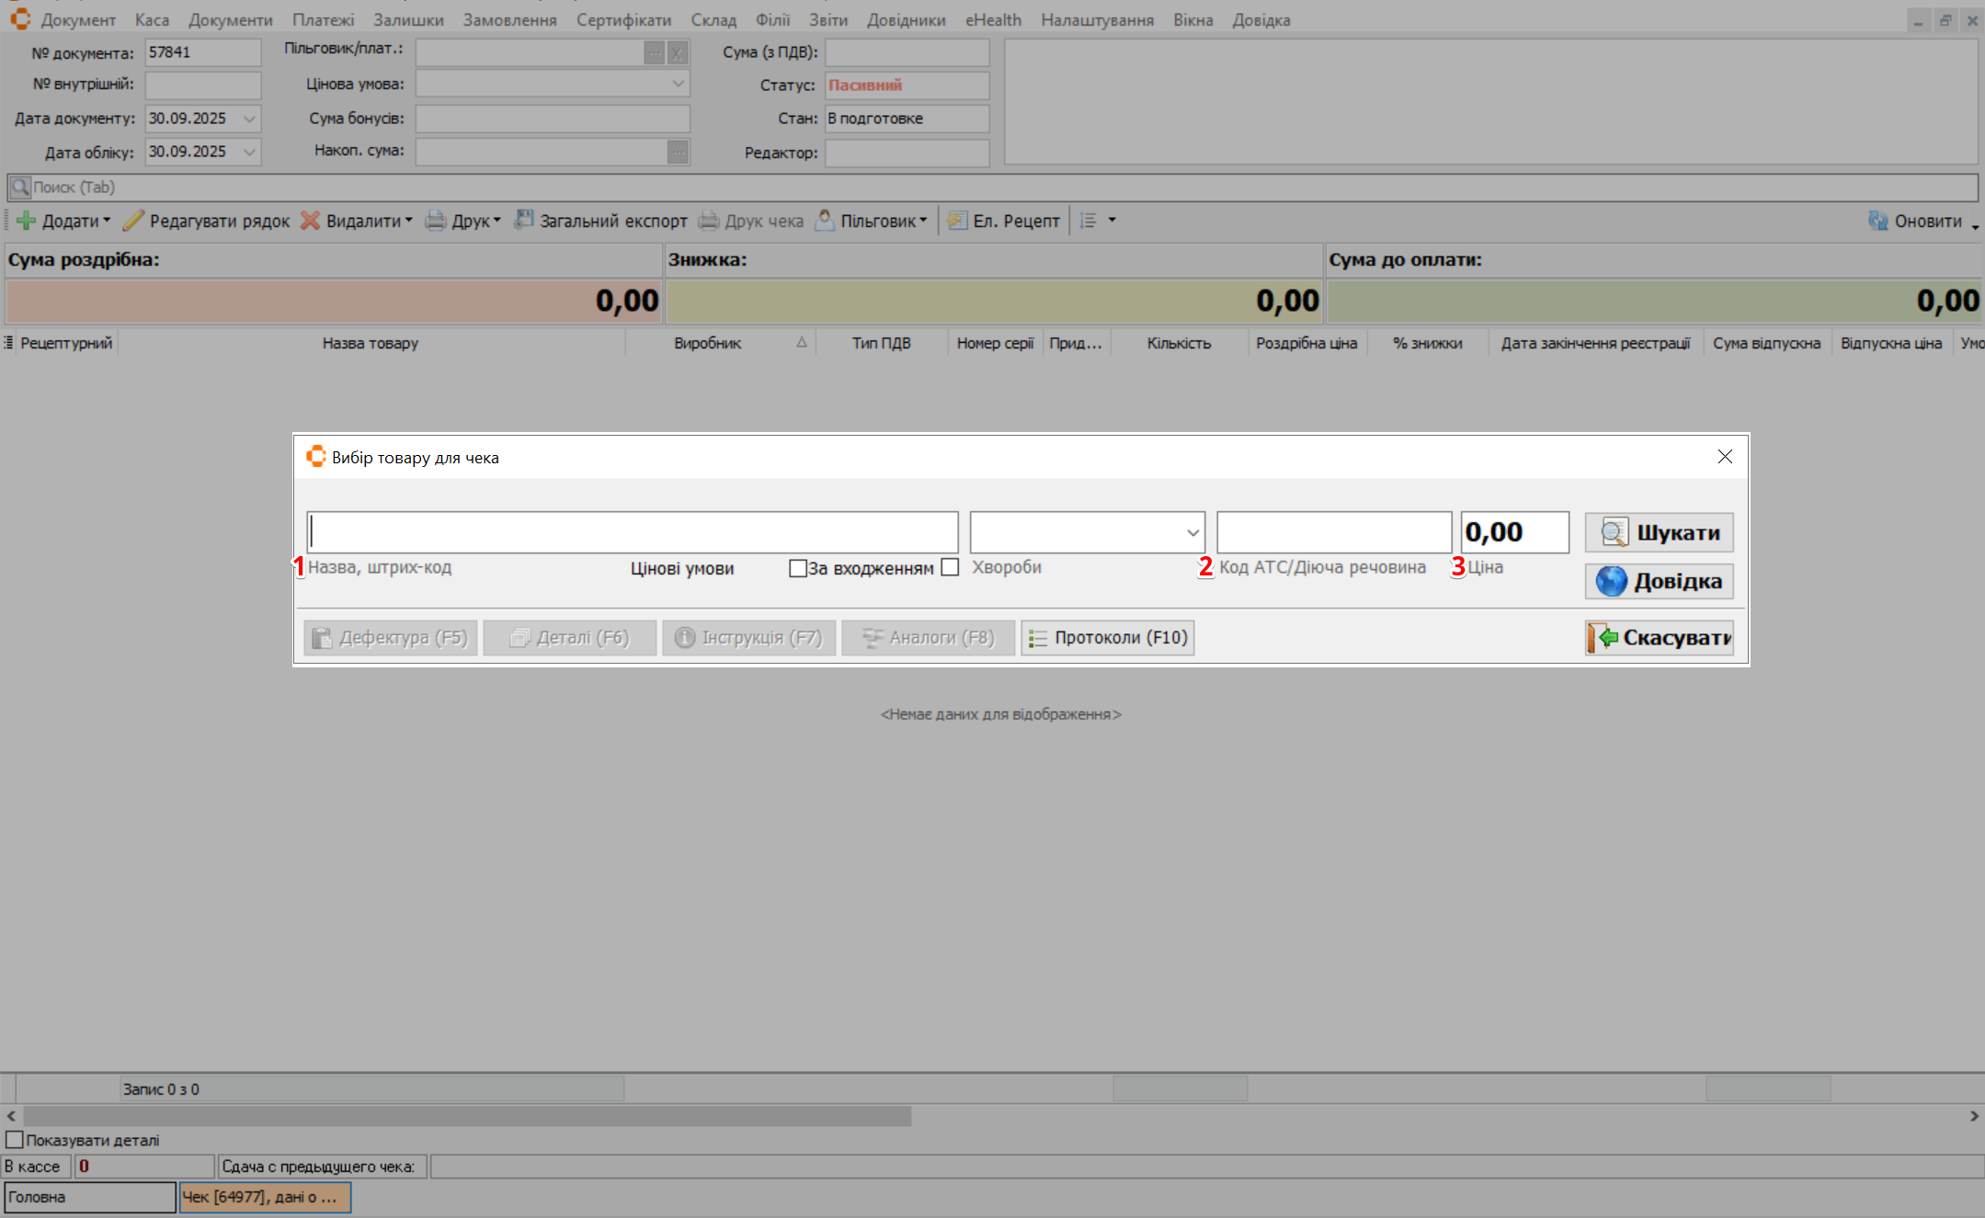Tick the checkbox next to Хвороби
The image size is (1985, 1218).
951,567
